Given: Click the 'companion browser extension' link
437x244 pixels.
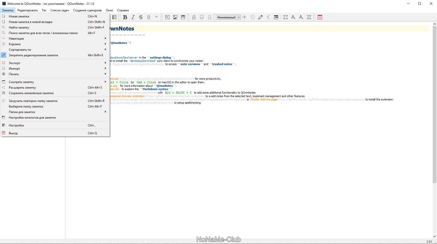Looking at the screenshot, I should 127,96.
